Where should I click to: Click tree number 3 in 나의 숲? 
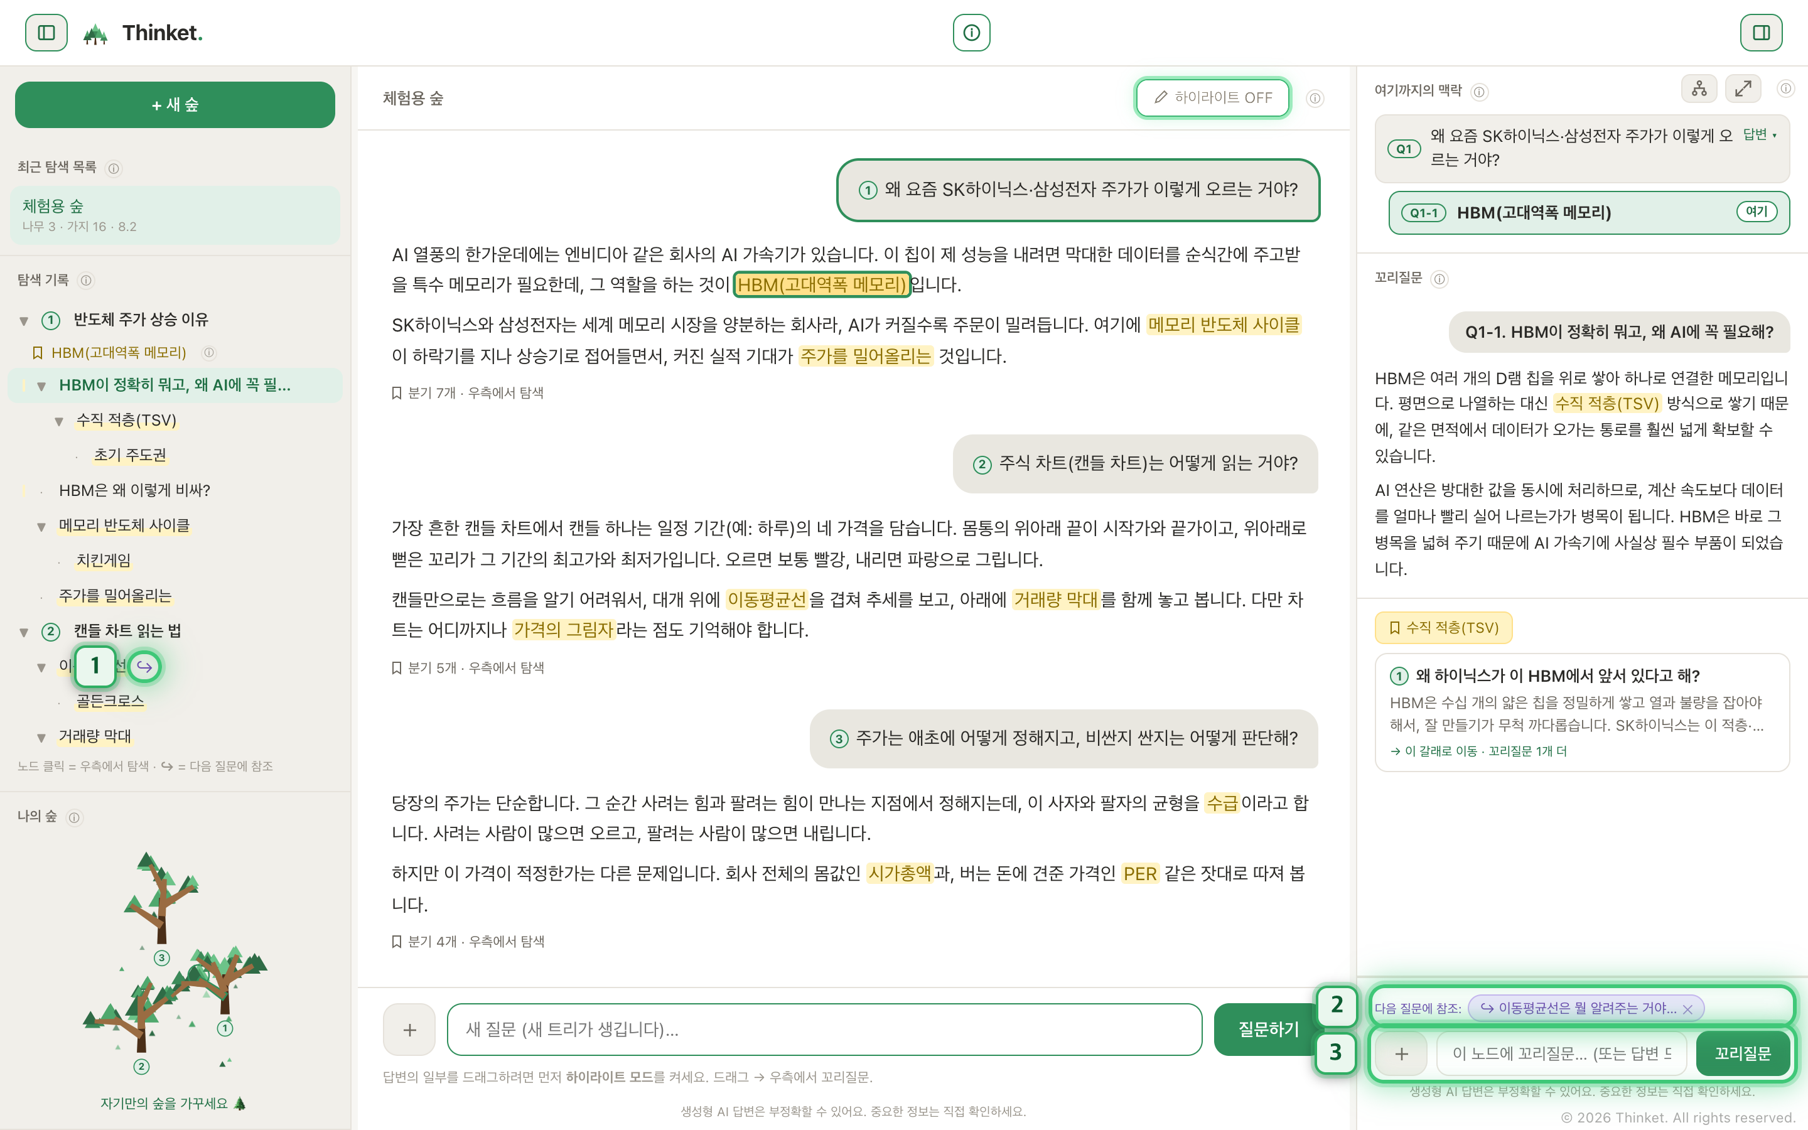(x=161, y=958)
